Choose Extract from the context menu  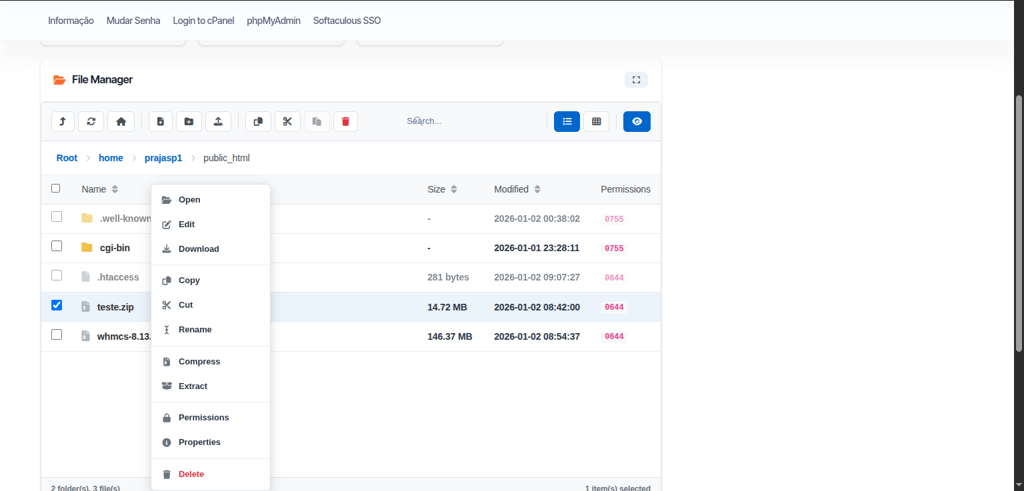[193, 386]
